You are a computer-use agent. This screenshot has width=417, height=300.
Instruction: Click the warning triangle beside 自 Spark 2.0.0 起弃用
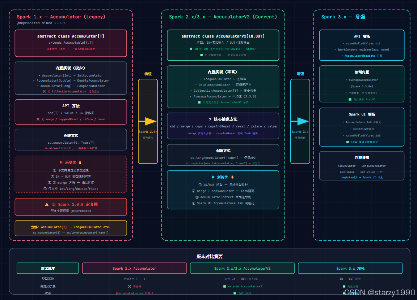(x=47, y=204)
